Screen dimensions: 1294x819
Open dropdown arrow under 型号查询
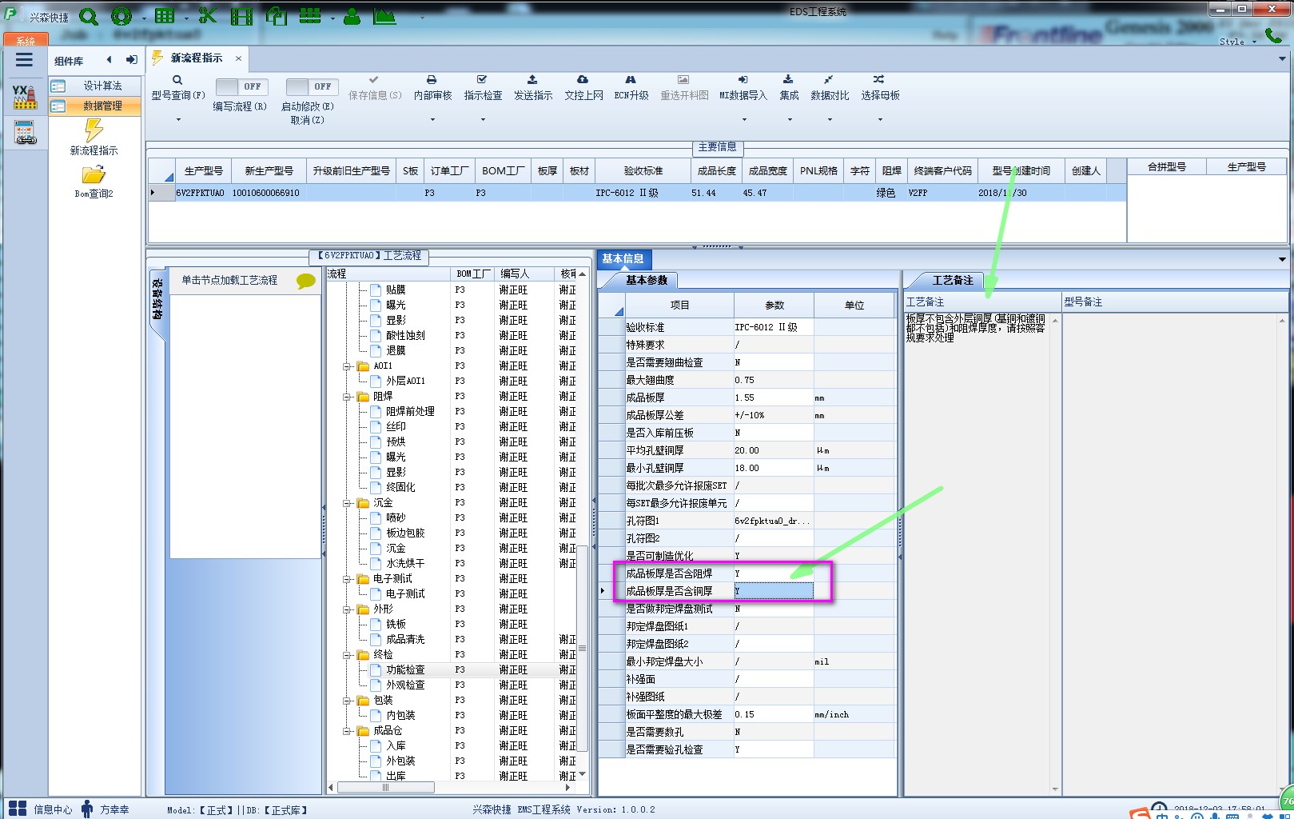point(178,120)
